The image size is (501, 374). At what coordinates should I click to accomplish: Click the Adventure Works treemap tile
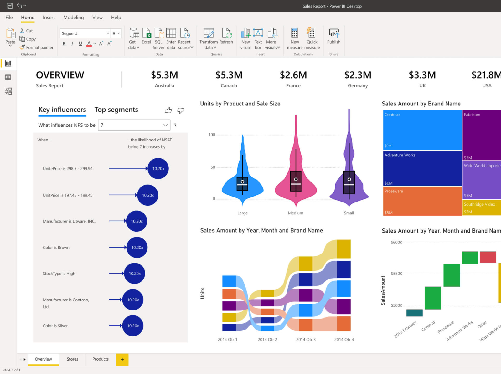422,168
